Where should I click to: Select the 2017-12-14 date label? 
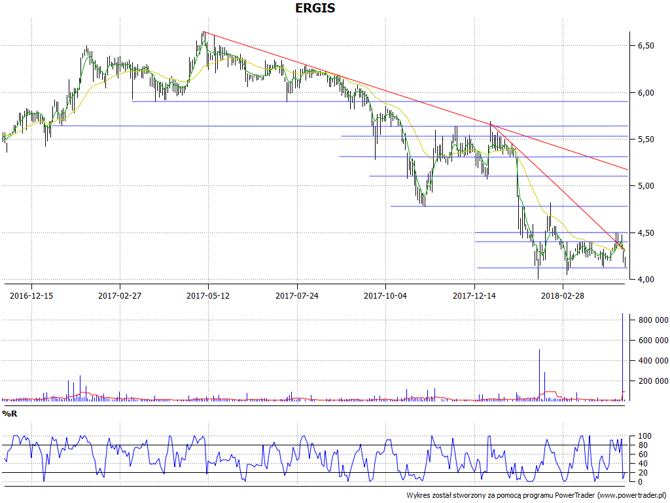(x=474, y=295)
